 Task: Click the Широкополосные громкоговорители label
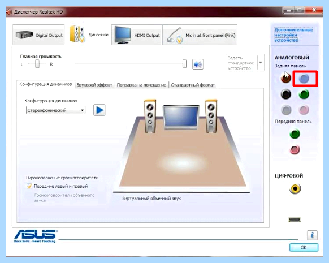(x=62, y=178)
